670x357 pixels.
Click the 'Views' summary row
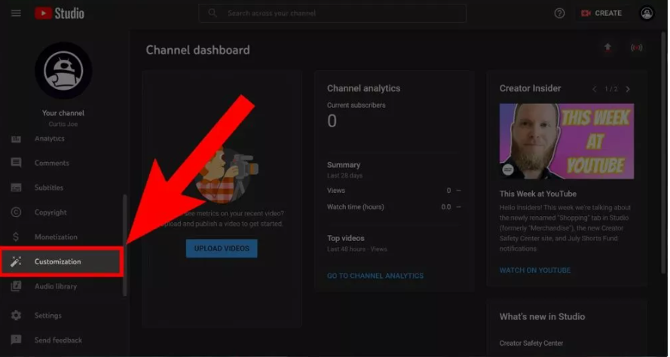[394, 191]
